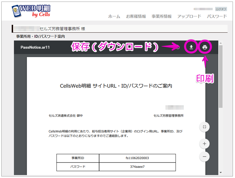This screenshot has width=235, height=178.
Task: Click the 事業所ID value fs11062020003
Action: 137,158
